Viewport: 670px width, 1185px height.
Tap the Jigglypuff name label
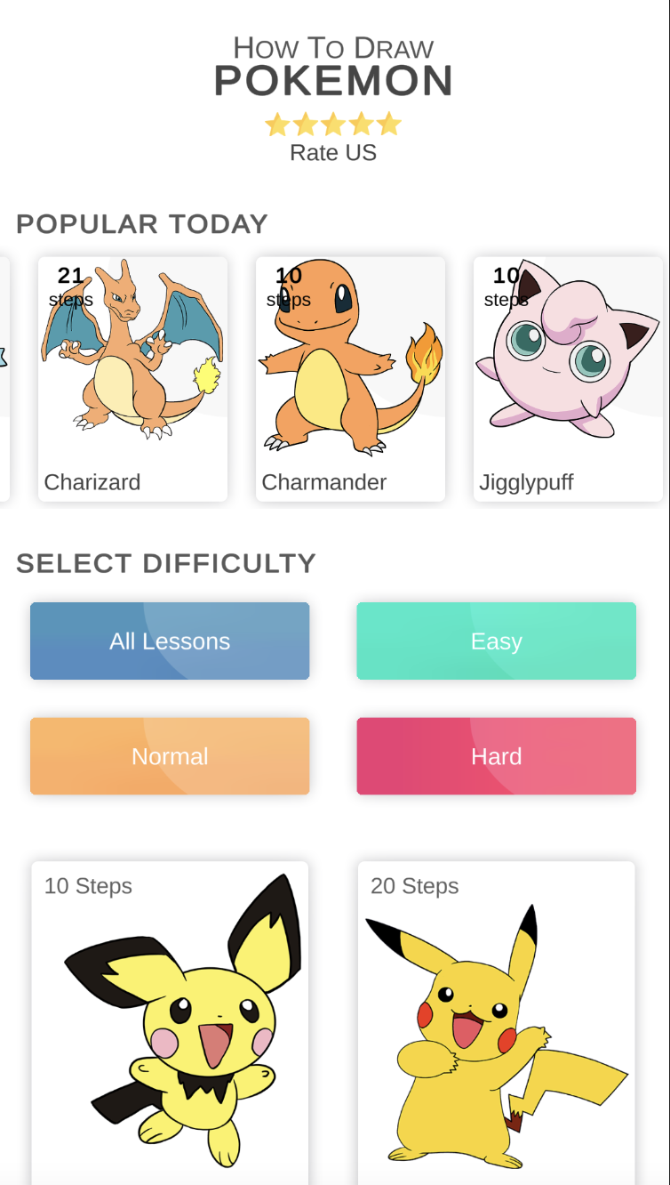click(x=526, y=482)
